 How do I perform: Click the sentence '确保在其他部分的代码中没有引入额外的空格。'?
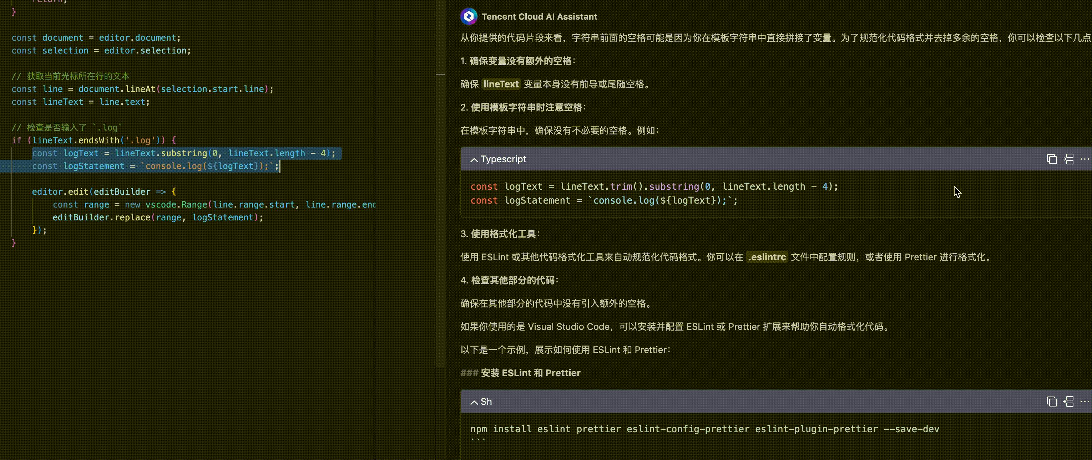(x=557, y=303)
